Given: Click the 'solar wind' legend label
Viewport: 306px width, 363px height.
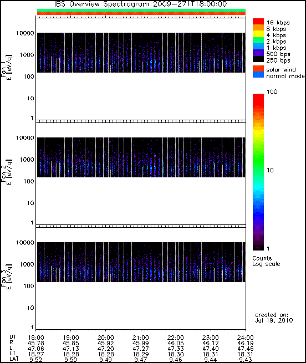Looking at the screenshot, I should click(281, 70).
